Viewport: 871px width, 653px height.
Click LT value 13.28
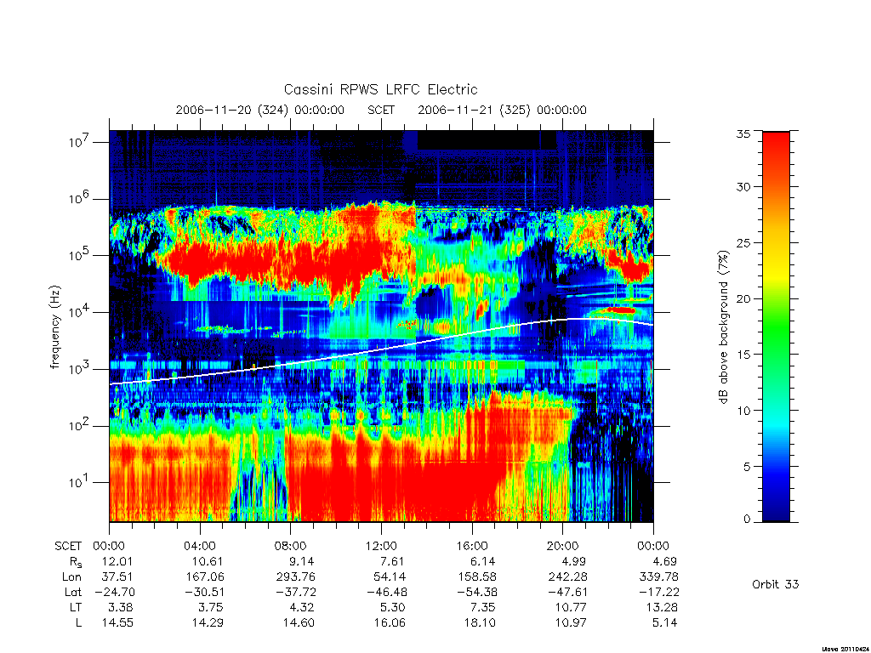(662, 607)
